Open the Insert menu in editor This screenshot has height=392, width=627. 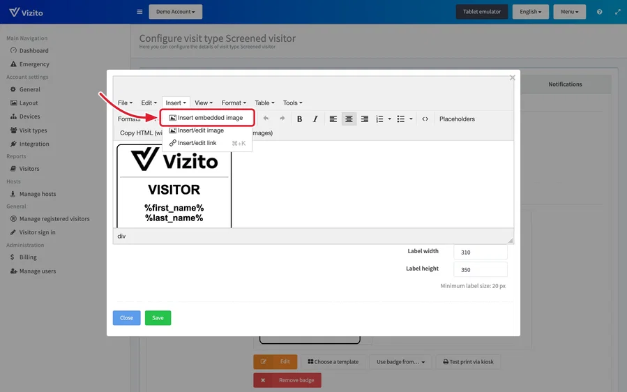coord(176,103)
